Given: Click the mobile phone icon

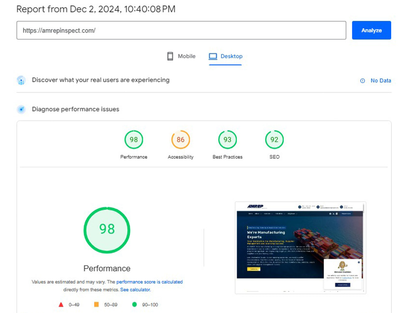Looking at the screenshot, I should tap(170, 56).
